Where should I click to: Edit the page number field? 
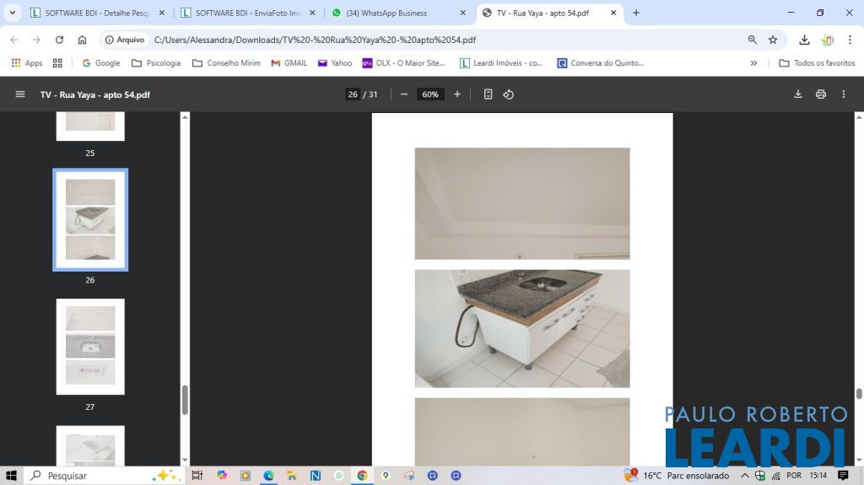point(353,94)
